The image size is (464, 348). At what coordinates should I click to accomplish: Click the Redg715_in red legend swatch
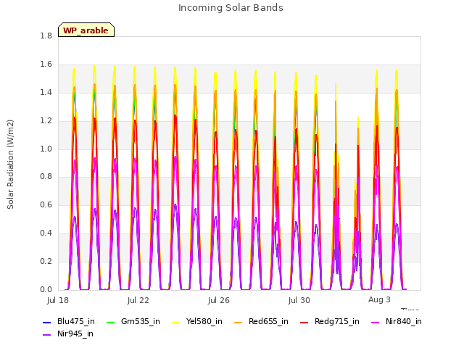[304, 322]
